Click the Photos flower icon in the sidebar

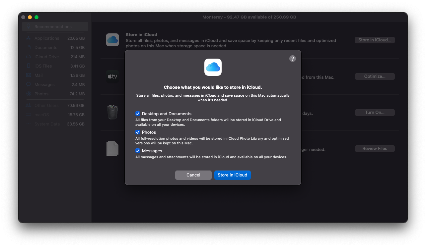(29, 94)
